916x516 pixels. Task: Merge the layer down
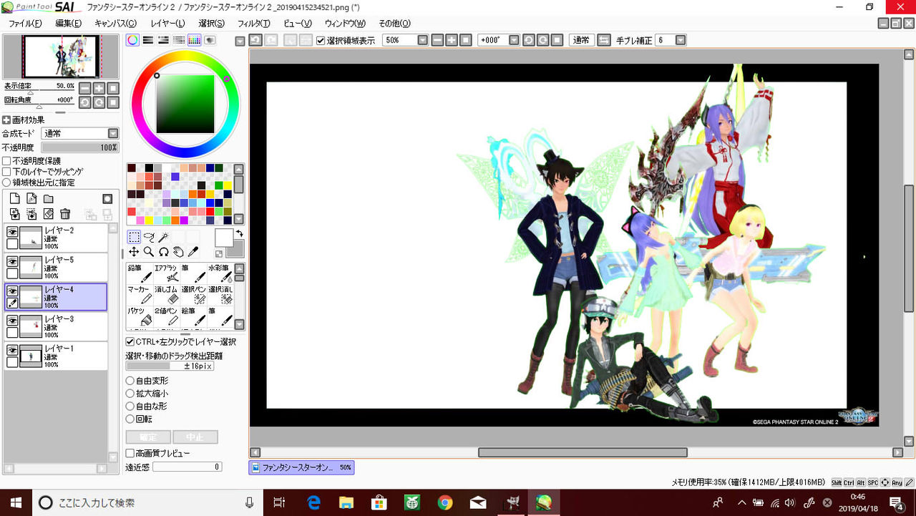point(31,214)
